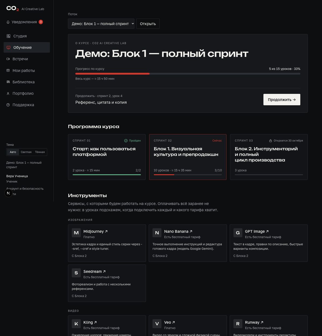Click the Продолжить button
The width and height of the screenshot is (322, 336).
pyautogui.click(x=282, y=99)
